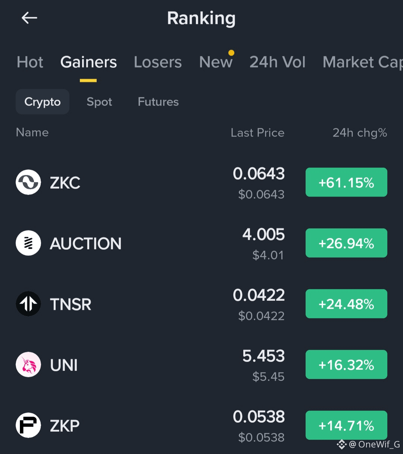Screen dimensions: 403x454
Task: Select the TNSR coin icon
Action: (x=28, y=304)
